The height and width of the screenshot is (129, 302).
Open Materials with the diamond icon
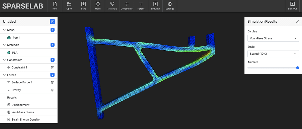point(112,4)
